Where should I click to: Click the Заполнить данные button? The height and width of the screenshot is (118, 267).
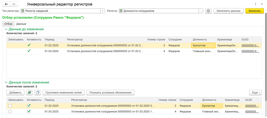coord(228,11)
